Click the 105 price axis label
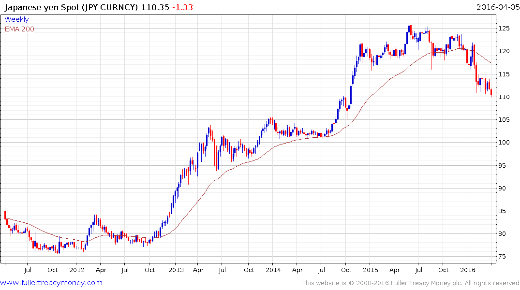Viewport: 520px width, 290px height. point(504,120)
